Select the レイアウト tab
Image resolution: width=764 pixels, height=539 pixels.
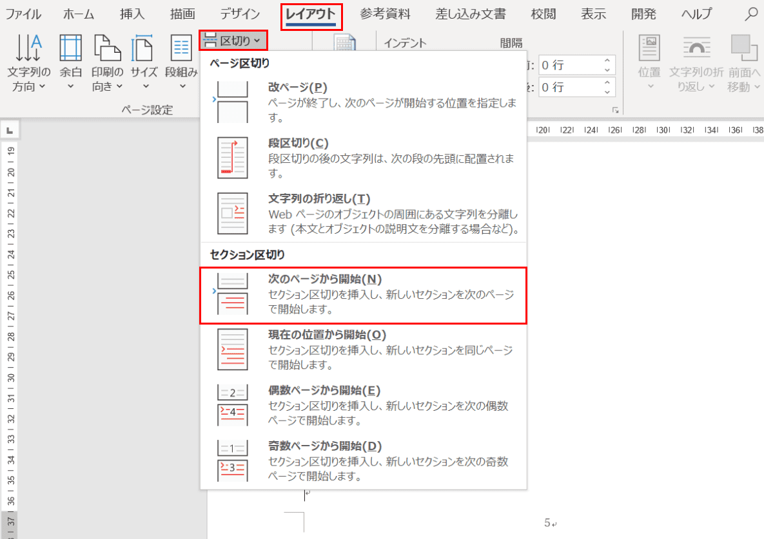pos(311,15)
